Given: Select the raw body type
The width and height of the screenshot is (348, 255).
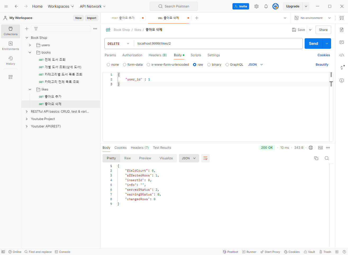Looking at the screenshot, I should click(195, 65).
